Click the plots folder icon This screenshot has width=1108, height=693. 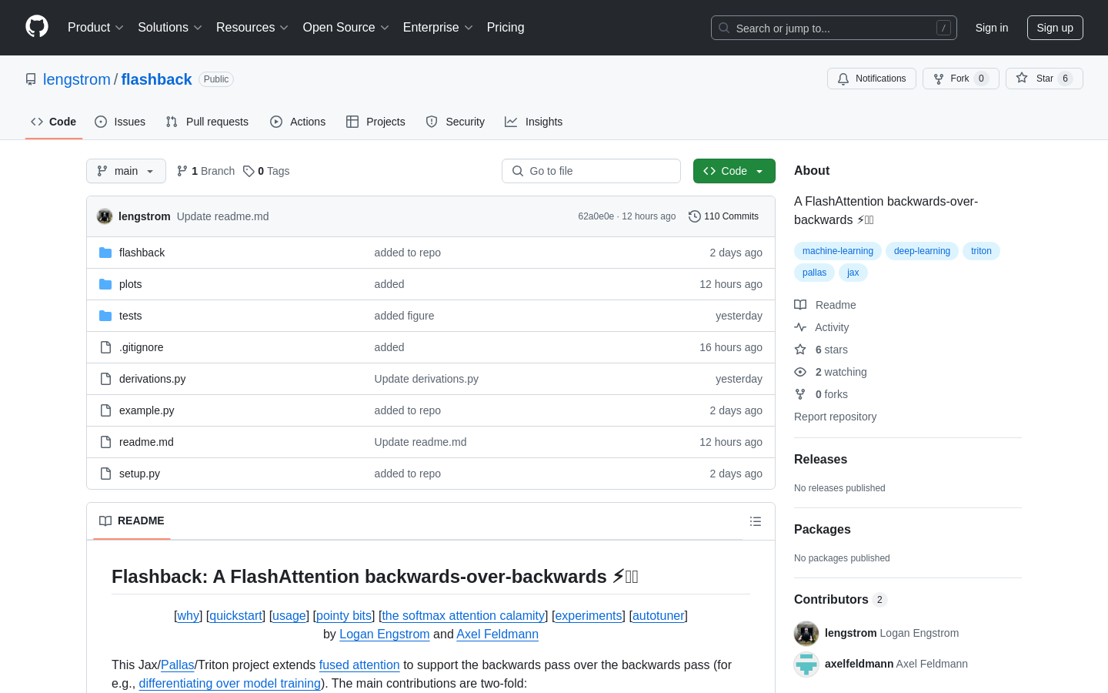(x=105, y=284)
